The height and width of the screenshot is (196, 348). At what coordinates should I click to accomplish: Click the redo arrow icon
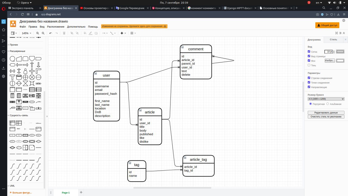tap(57, 33)
